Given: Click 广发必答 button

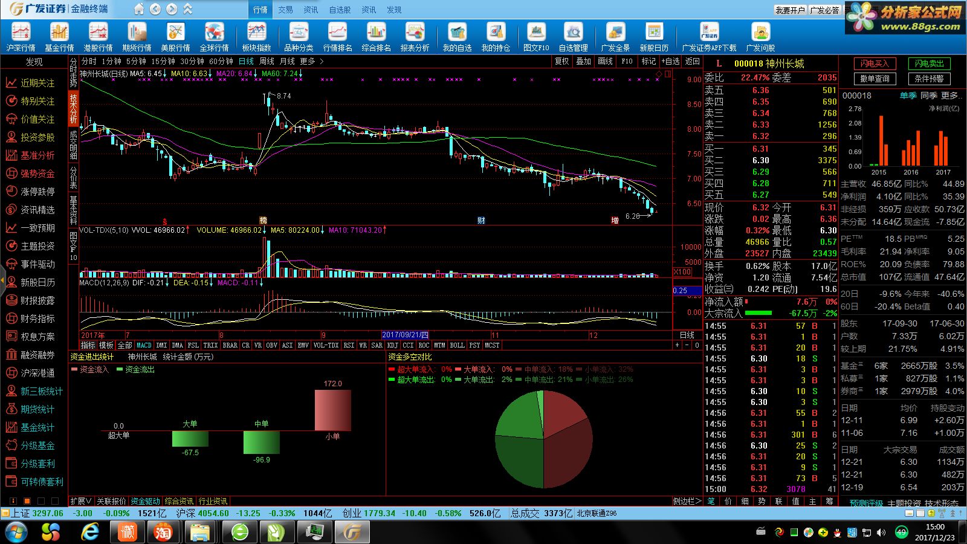Looking at the screenshot, I should (x=825, y=10).
